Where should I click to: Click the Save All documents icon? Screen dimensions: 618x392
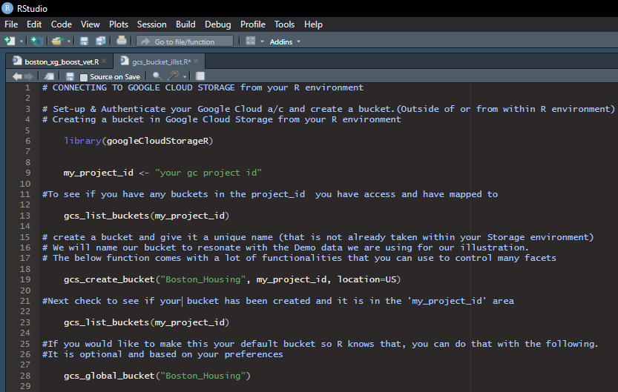point(100,41)
